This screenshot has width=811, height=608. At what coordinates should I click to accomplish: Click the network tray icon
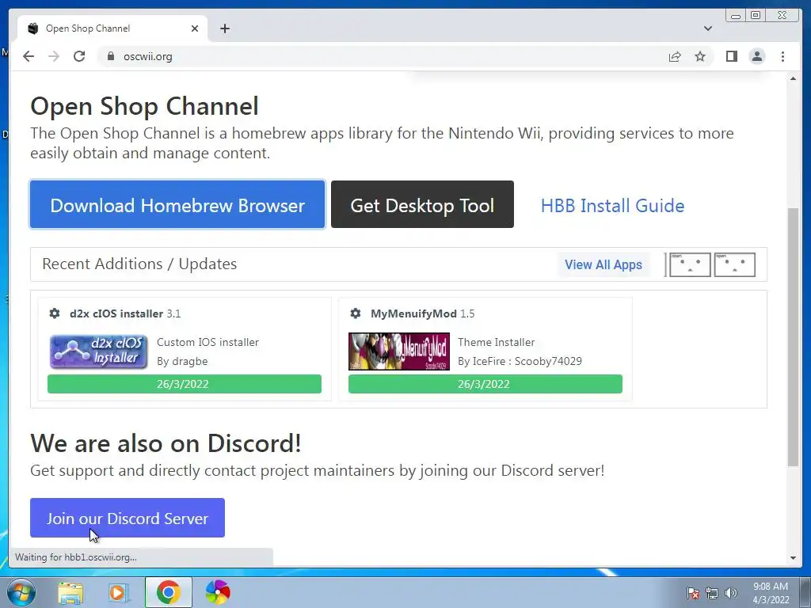click(x=712, y=593)
